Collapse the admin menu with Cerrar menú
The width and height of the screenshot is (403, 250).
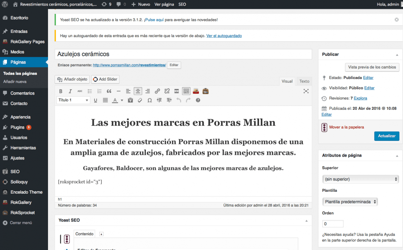pyautogui.click(x=18, y=223)
